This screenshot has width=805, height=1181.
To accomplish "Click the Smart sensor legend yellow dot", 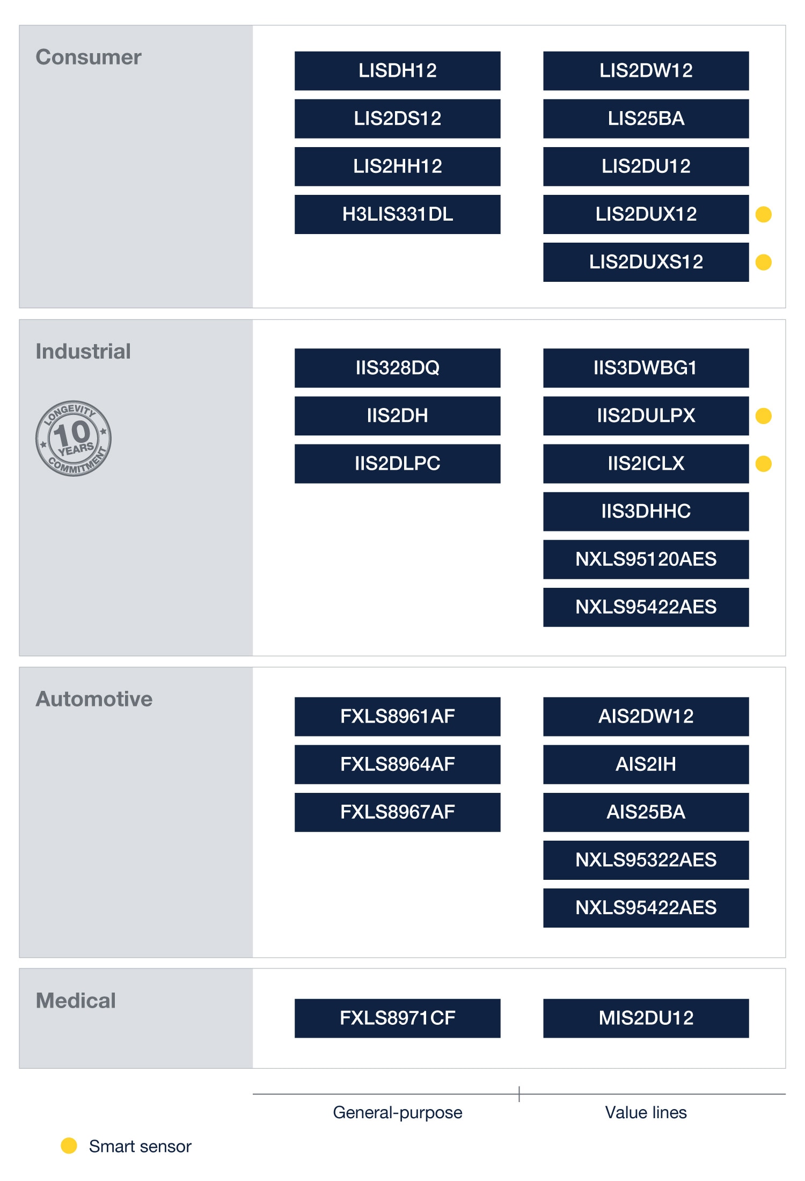I will (69, 1145).
